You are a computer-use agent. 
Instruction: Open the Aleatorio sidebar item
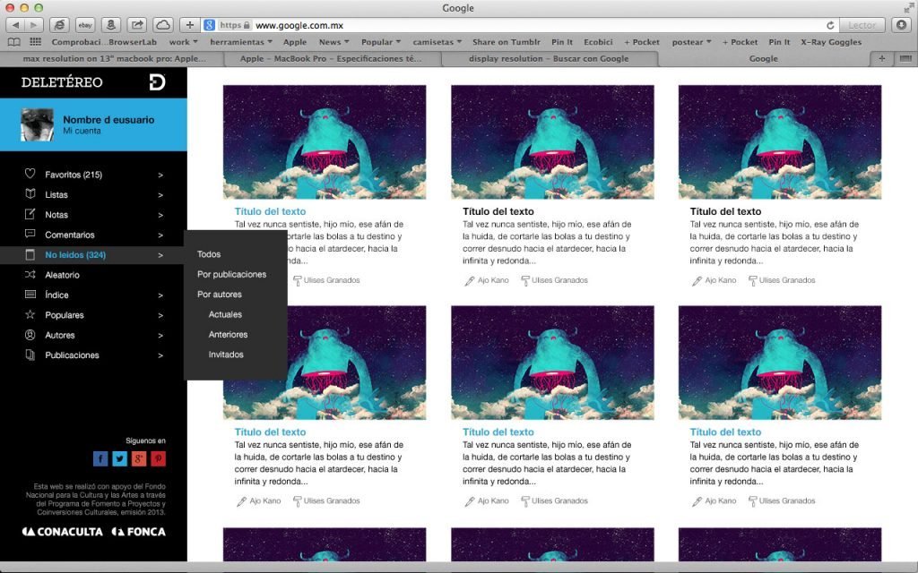click(62, 275)
